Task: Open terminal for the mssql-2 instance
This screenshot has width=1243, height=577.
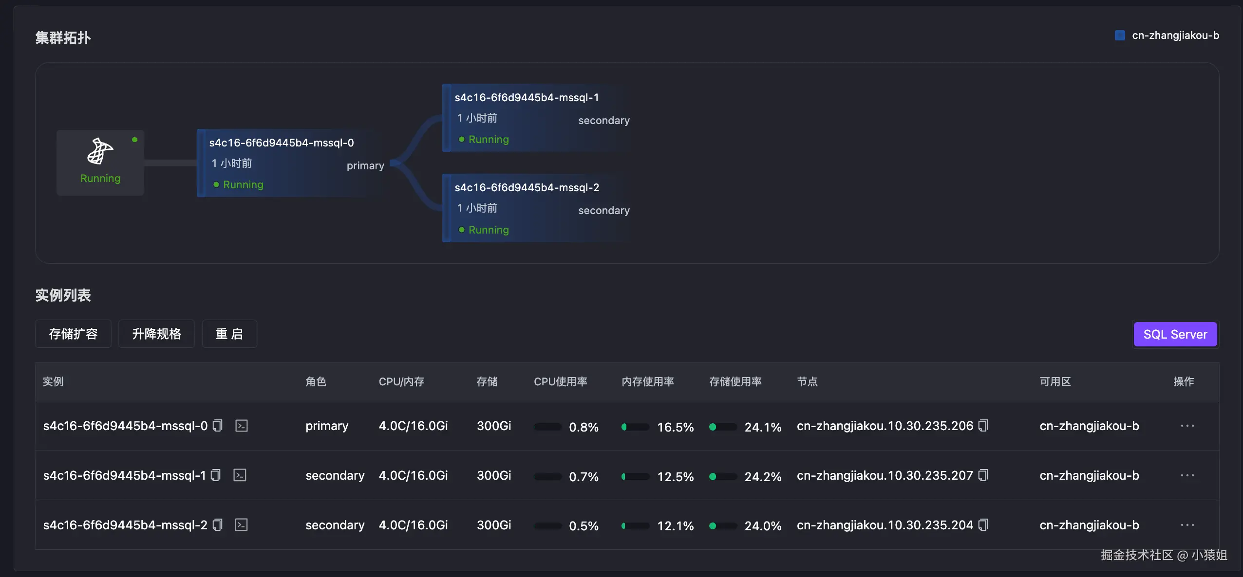Action: click(242, 525)
